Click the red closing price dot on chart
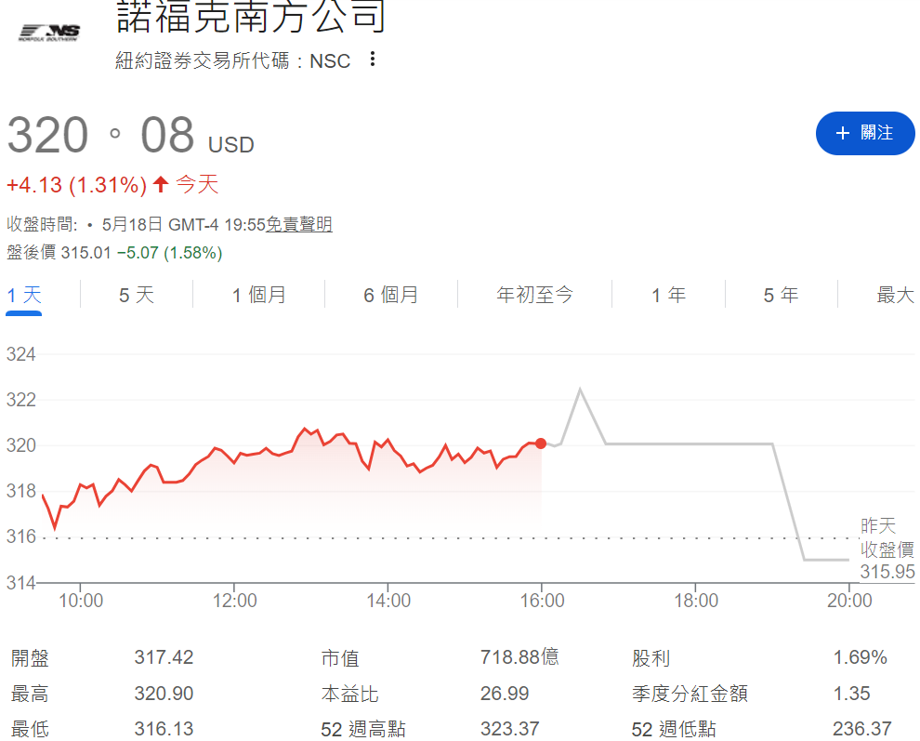 point(541,443)
